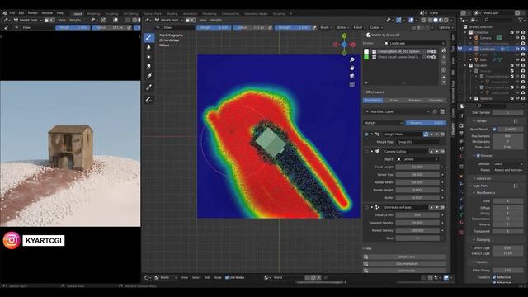The image size is (528, 297).
Task: Click Strength pressure sensitivity icon
Action: click(314, 27)
